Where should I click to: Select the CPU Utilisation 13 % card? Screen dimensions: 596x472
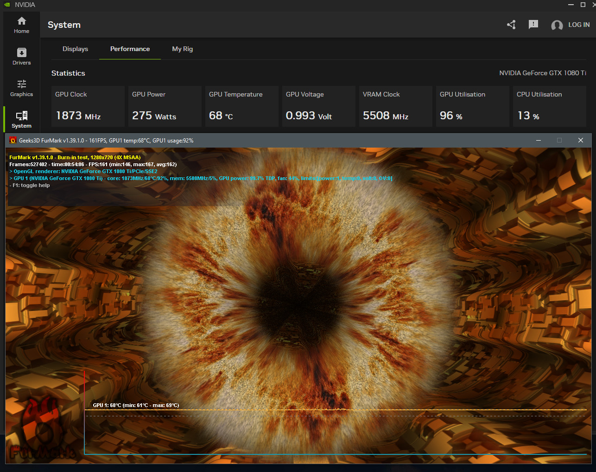(x=550, y=106)
